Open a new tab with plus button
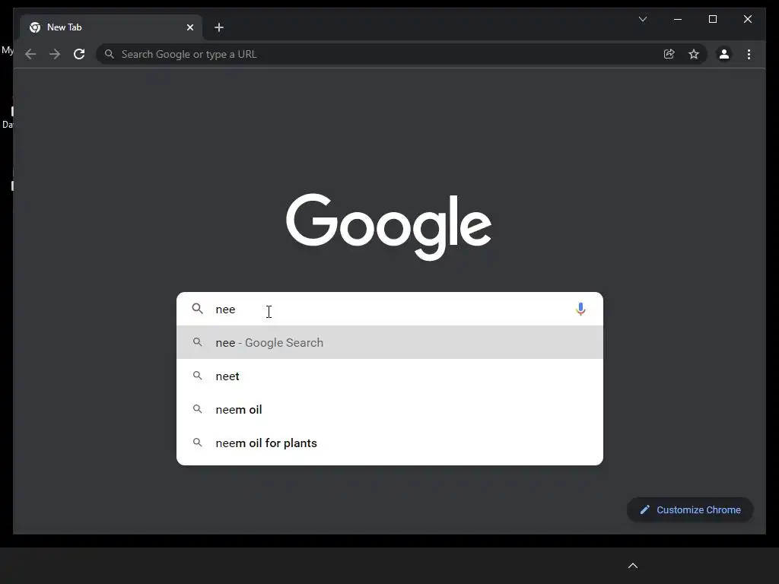This screenshot has width=779, height=584. tap(219, 27)
